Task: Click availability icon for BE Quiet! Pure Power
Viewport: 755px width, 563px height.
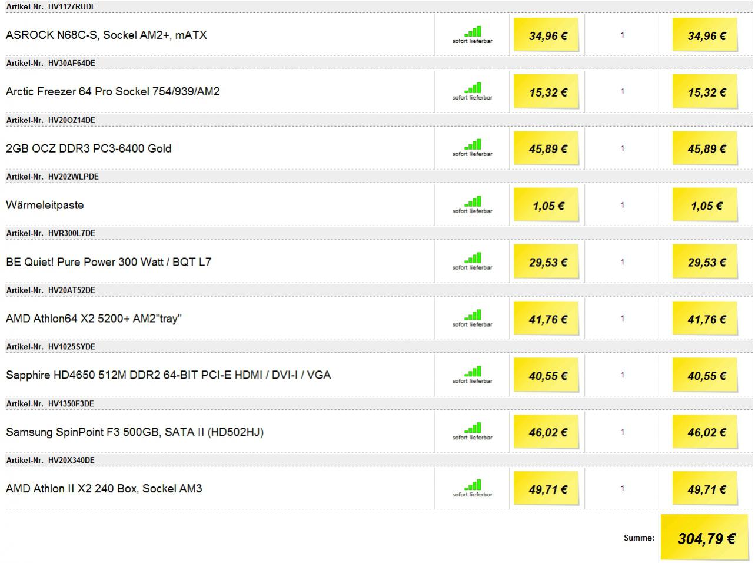Action: [x=473, y=259]
